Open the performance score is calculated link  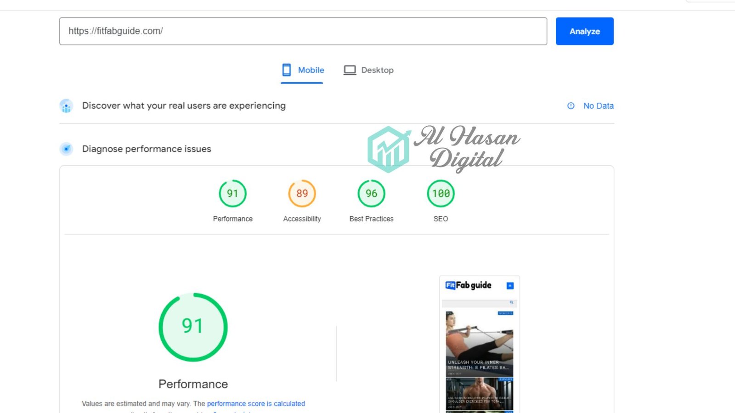256,404
